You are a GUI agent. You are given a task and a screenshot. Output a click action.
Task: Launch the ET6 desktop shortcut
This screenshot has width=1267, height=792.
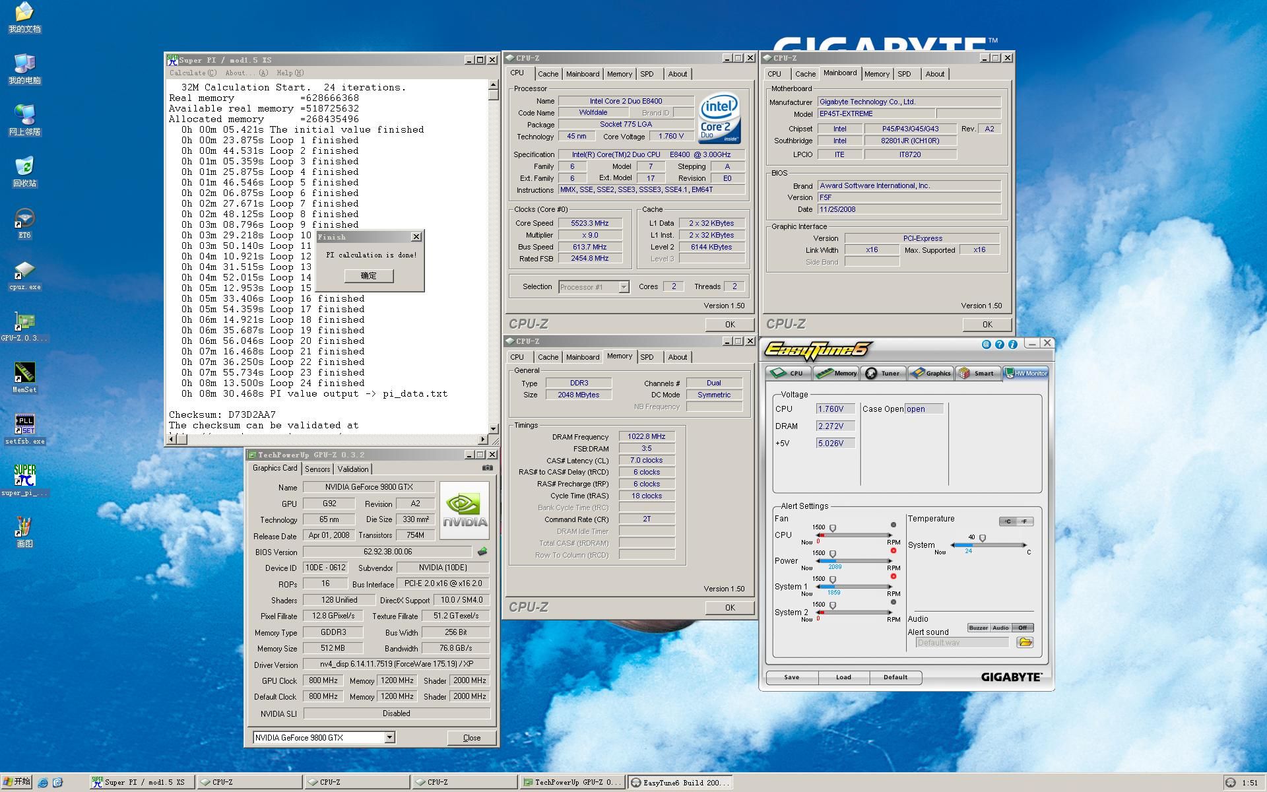(x=24, y=223)
